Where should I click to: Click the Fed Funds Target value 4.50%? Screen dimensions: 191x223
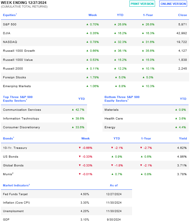click(85, 194)
